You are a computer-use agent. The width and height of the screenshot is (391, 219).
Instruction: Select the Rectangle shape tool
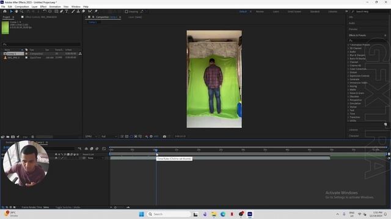56,12
